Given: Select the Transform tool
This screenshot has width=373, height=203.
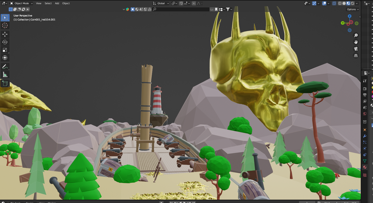Looking at the screenshot, I should (x=5, y=58).
